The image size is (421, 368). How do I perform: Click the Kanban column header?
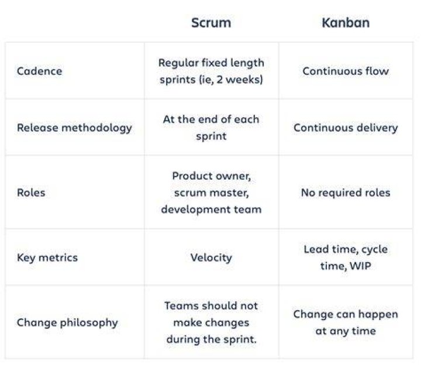click(346, 23)
